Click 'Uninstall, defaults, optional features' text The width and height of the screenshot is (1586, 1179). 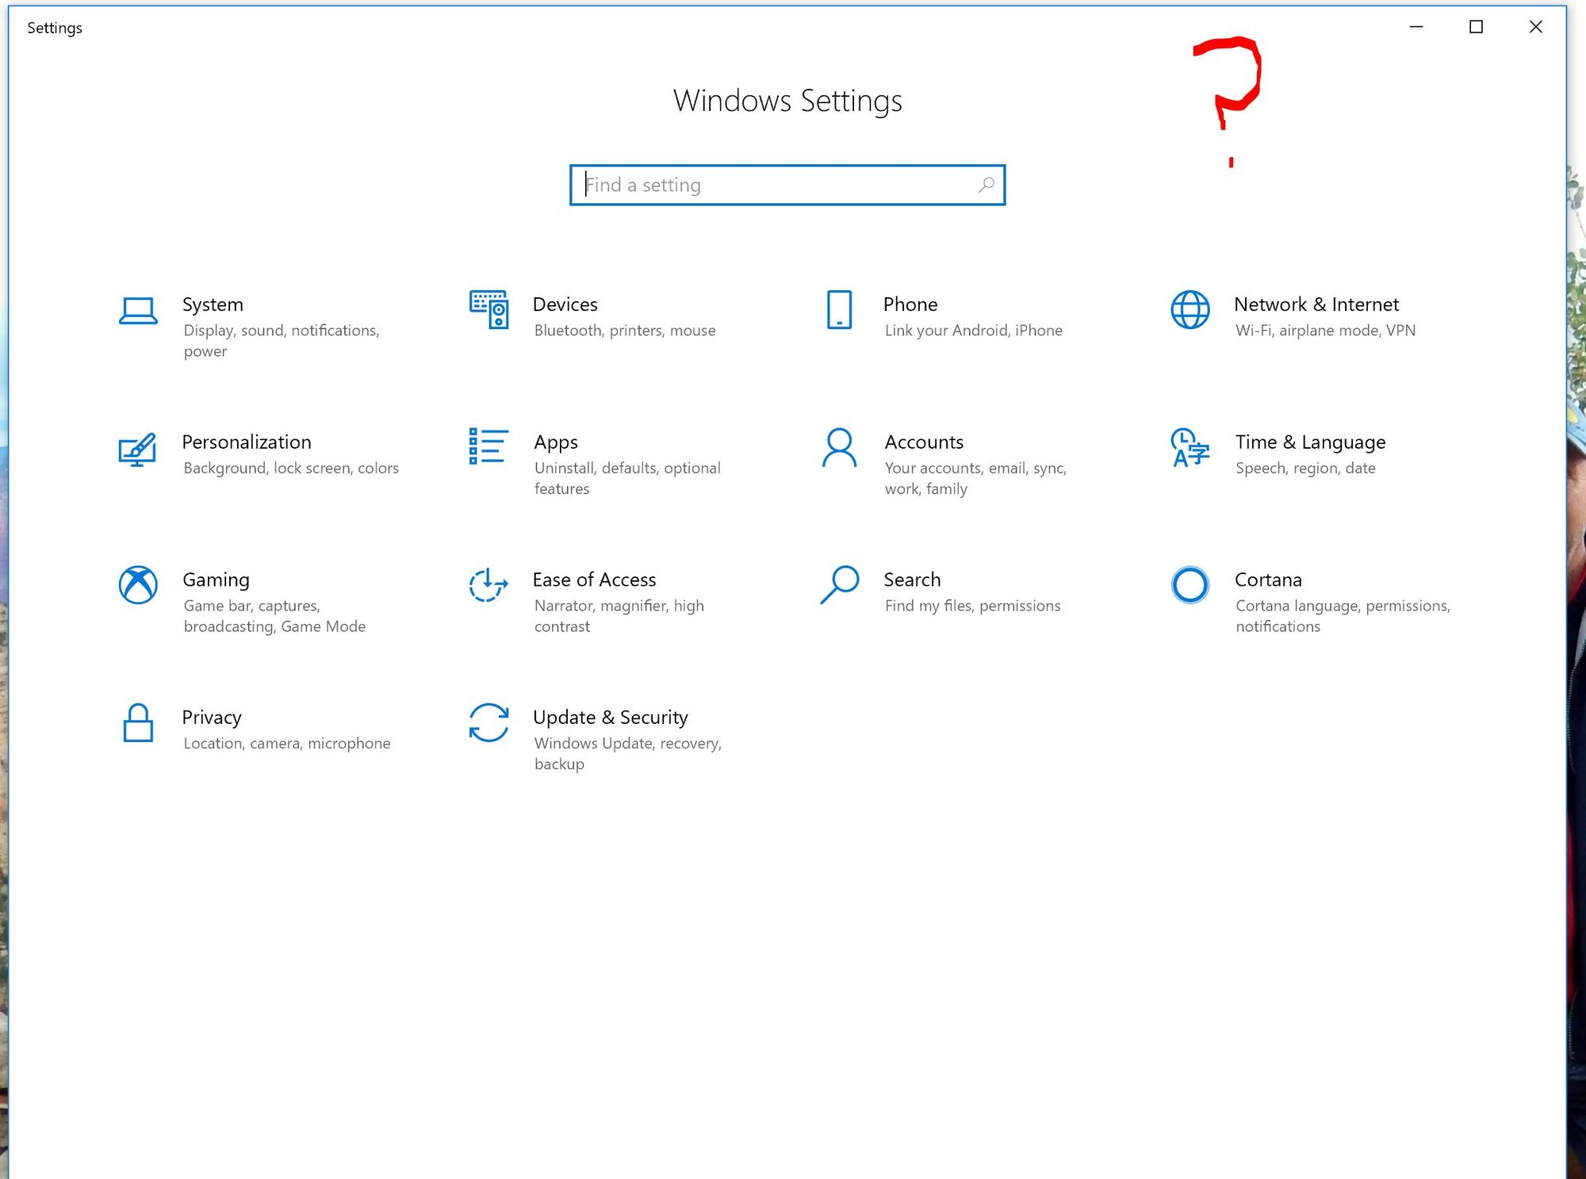tap(627, 478)
